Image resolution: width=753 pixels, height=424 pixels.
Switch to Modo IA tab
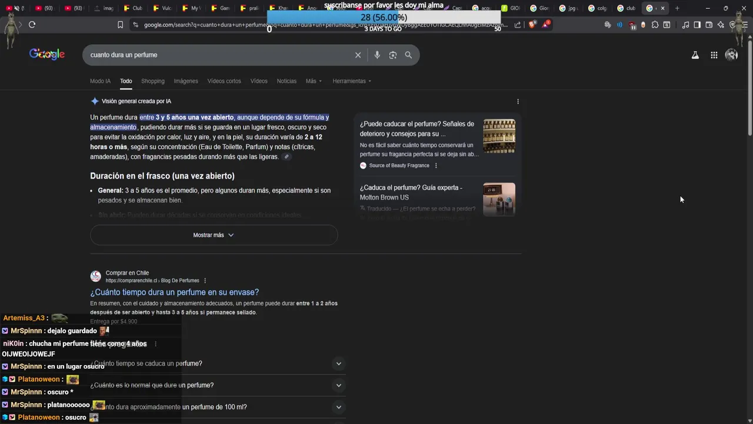(100, 81)
